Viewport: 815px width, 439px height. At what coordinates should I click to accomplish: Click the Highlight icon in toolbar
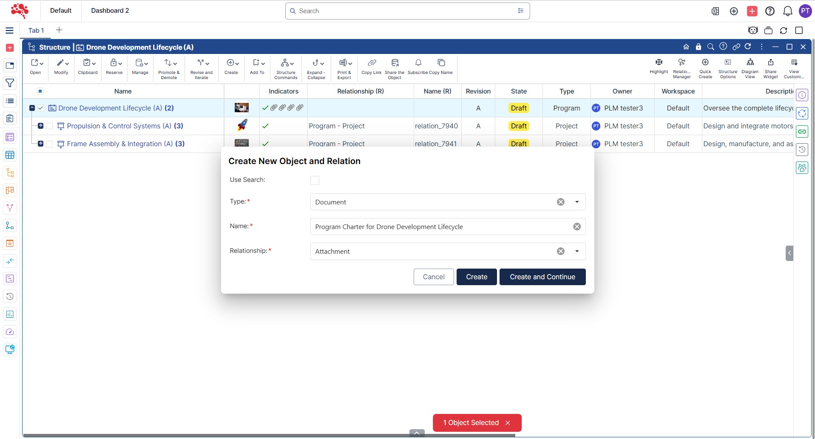click(x=659, y=62)
